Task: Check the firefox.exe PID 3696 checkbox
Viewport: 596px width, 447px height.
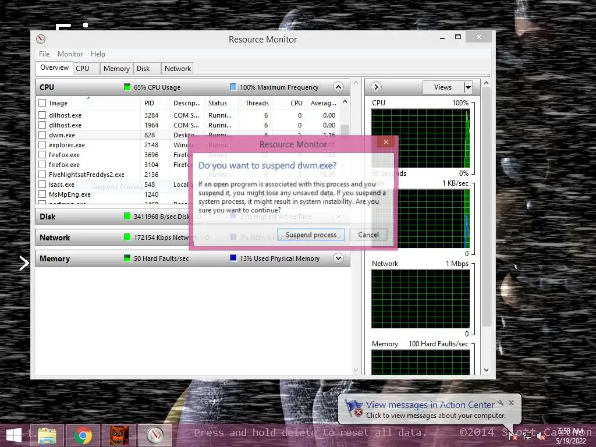Action: 42,154
